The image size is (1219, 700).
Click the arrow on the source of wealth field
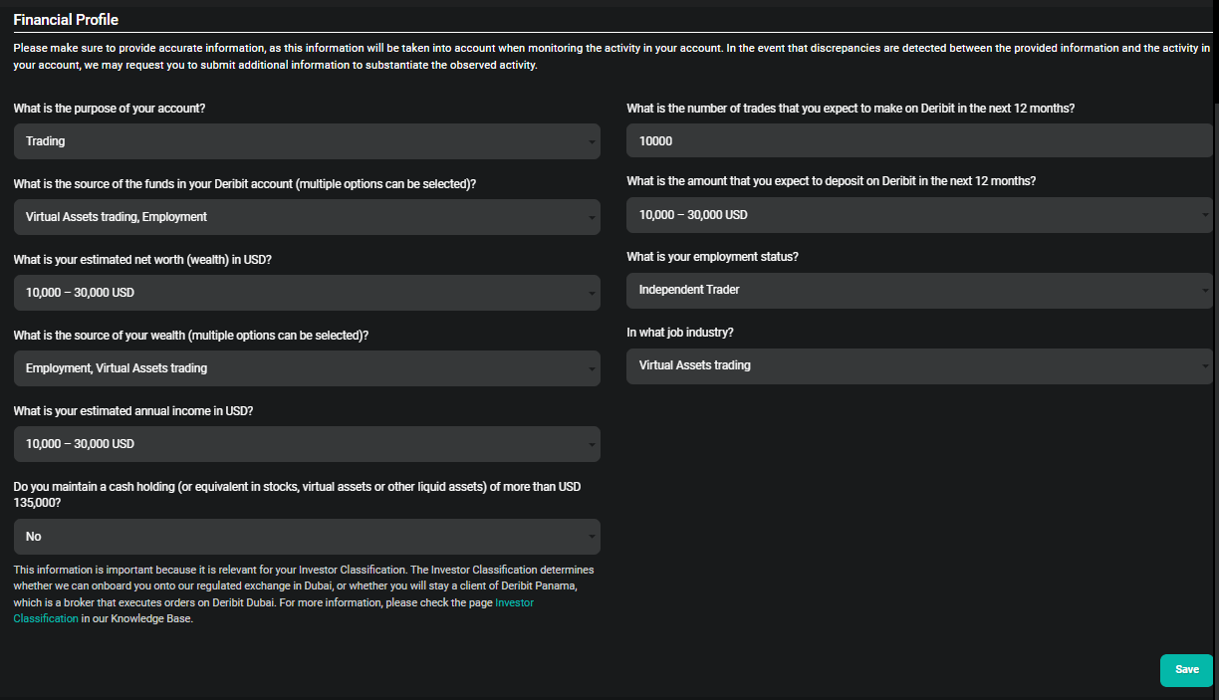[x=590, y=367]
